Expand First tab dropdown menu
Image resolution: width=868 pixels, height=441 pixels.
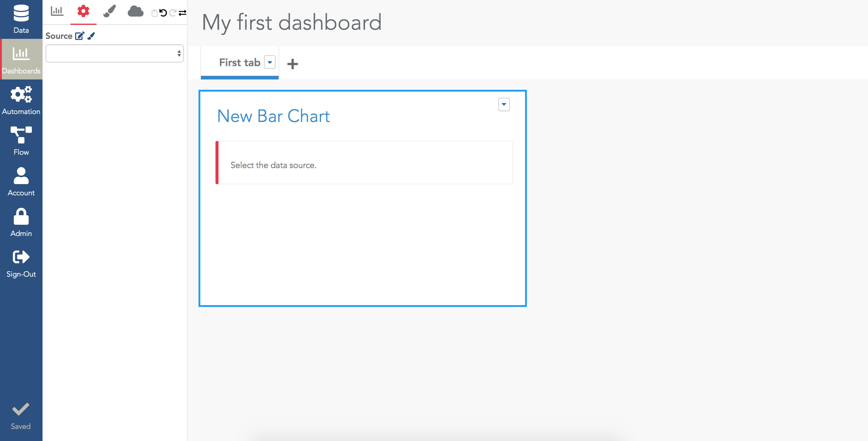[270, 62]
